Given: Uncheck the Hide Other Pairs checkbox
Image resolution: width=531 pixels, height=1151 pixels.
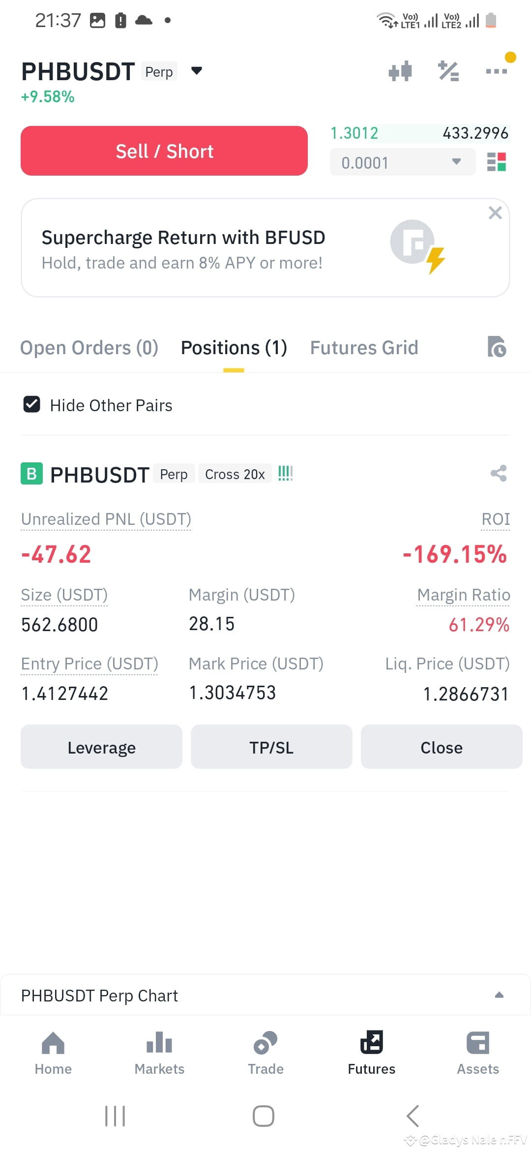Looking at the screenshot, I should point(32,404).
